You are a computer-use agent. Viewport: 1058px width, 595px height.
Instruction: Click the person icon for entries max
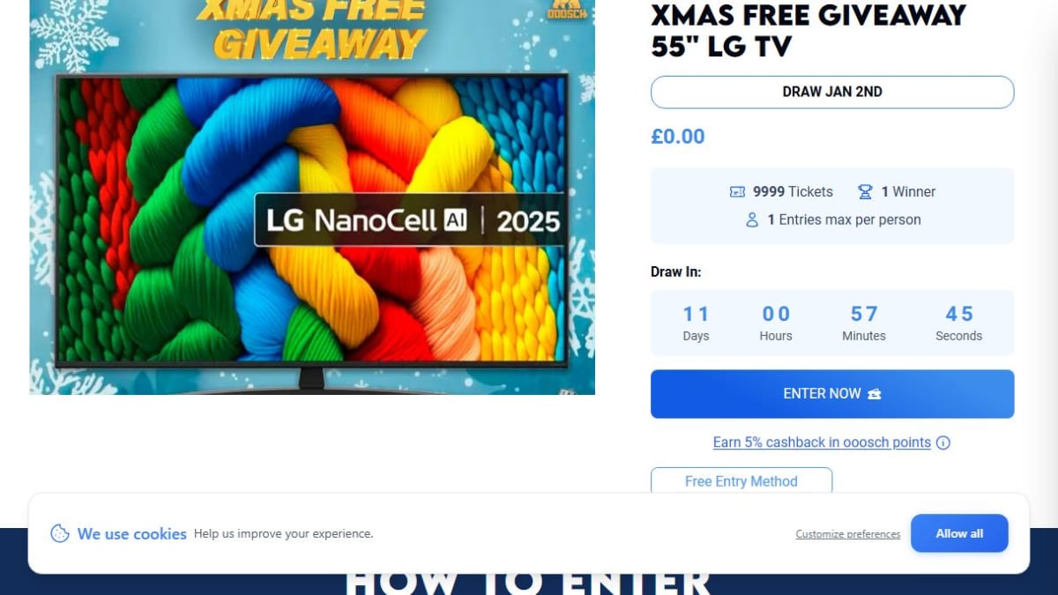click(x=752, y=219)
